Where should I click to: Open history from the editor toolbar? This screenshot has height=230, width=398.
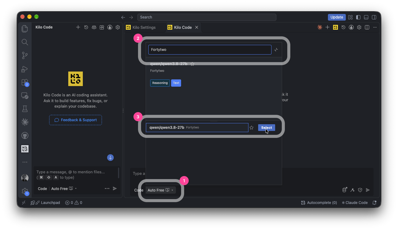coord(343,27)
